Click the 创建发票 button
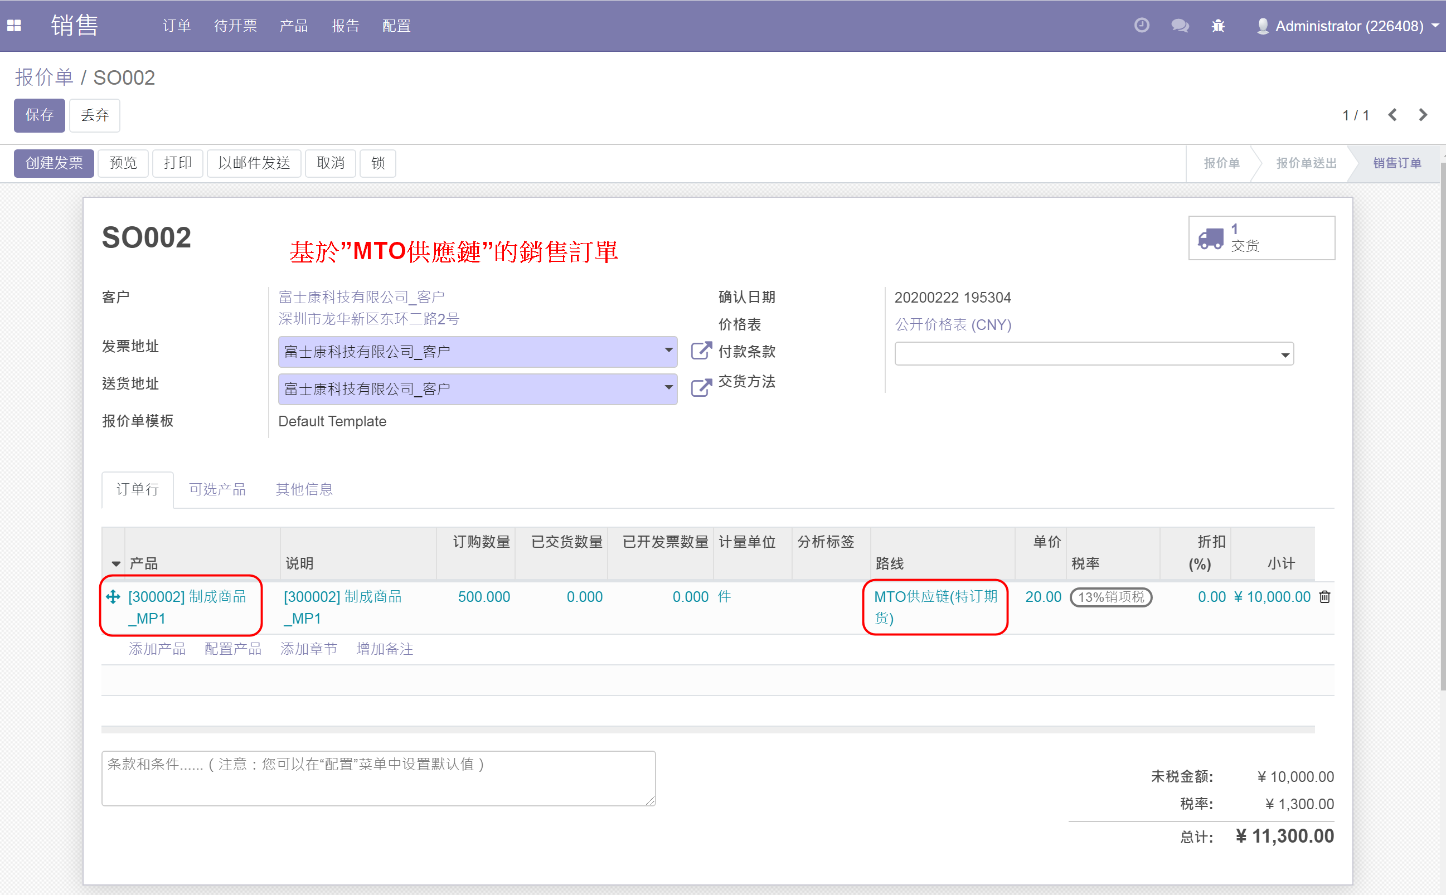This screenshot has height=895, width=1446. pyautogui.click(x=54, y=163)
